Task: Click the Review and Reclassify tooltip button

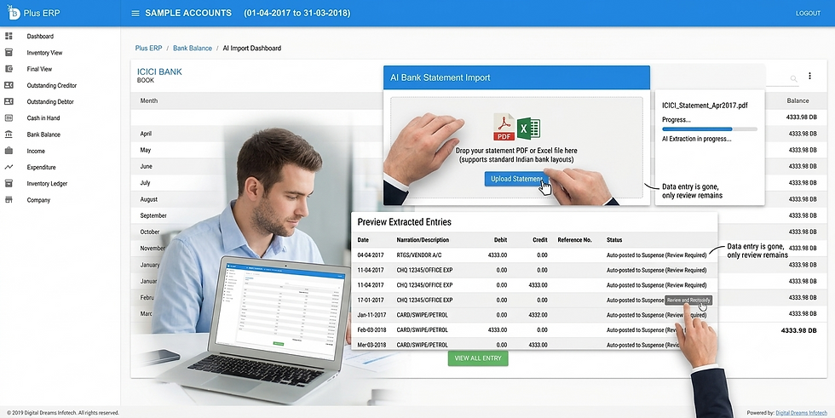Action: [x=688, y=300]
